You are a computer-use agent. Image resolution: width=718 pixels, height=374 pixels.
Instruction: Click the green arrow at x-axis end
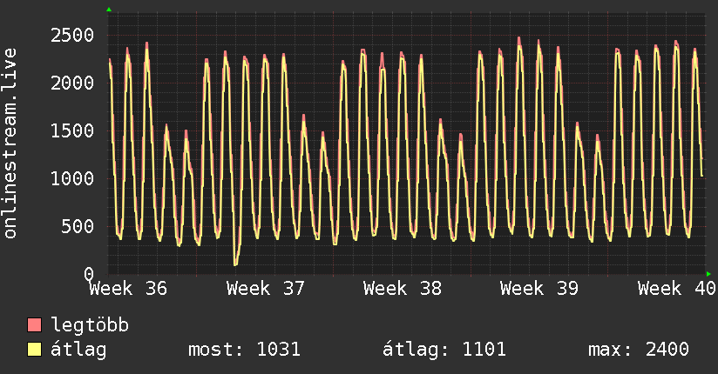point(708,274)
